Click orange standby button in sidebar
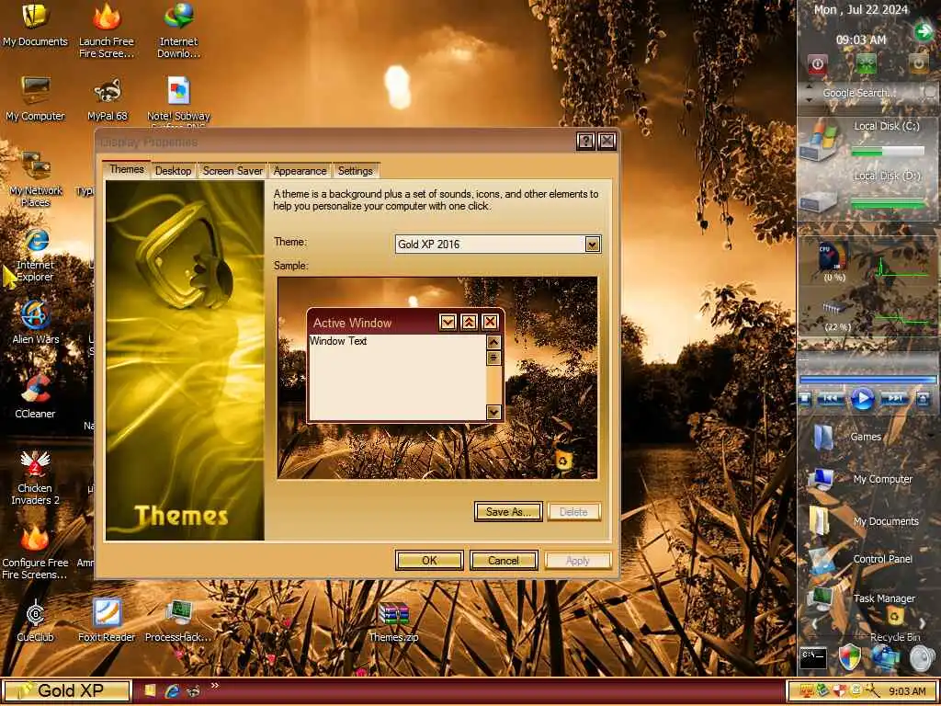This screenshot has height=706, width=941. pos(918,63)
